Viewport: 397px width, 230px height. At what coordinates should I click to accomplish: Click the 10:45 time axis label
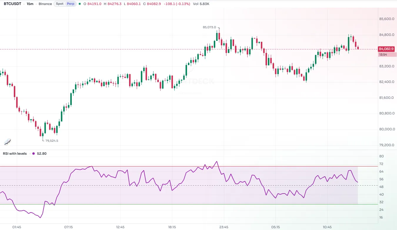point(327,227)
